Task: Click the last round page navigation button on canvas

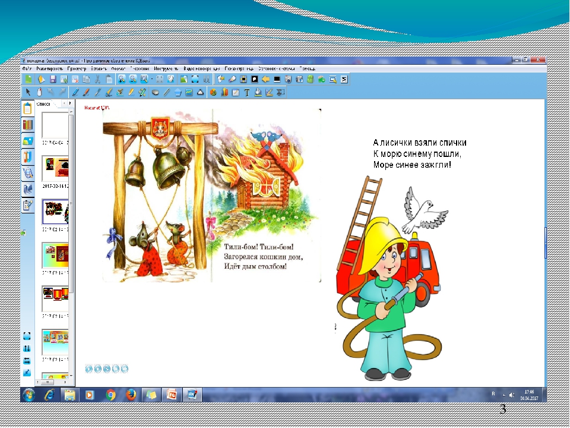Action: tap(124, 369)
